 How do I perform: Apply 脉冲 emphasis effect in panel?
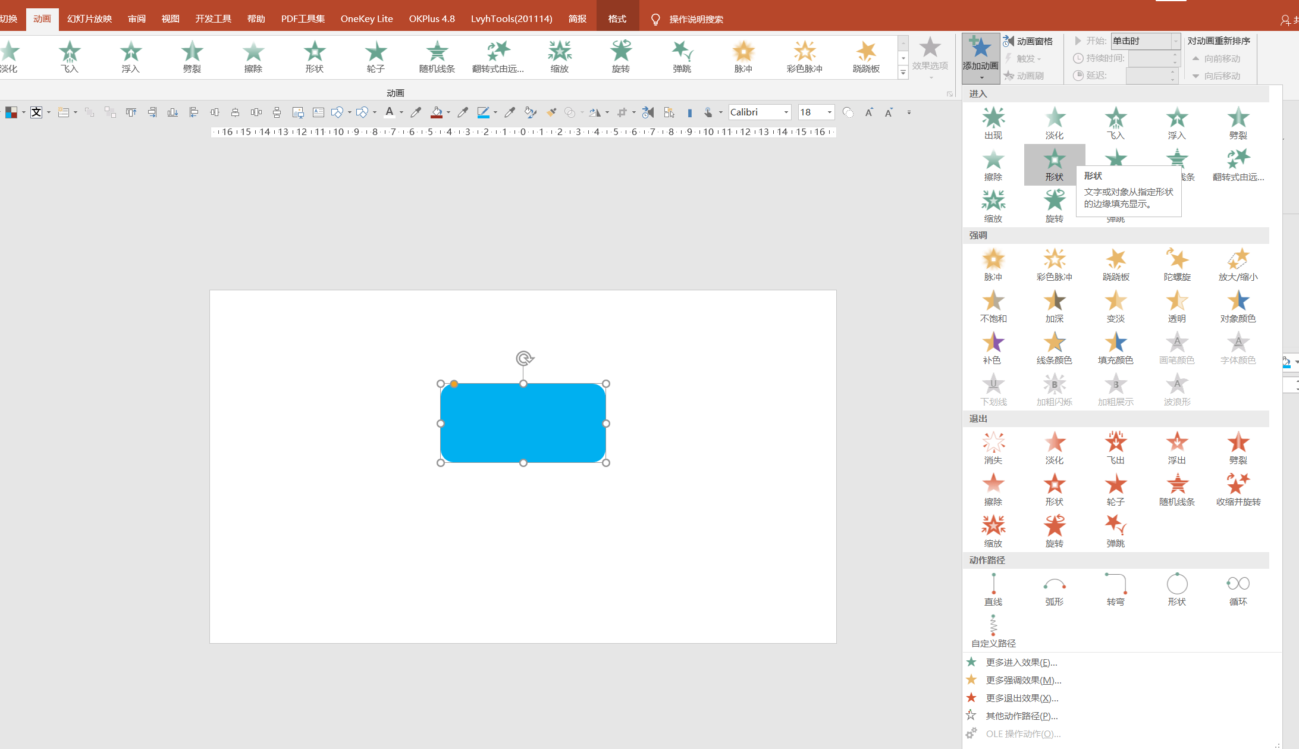(x=993, y=265)
